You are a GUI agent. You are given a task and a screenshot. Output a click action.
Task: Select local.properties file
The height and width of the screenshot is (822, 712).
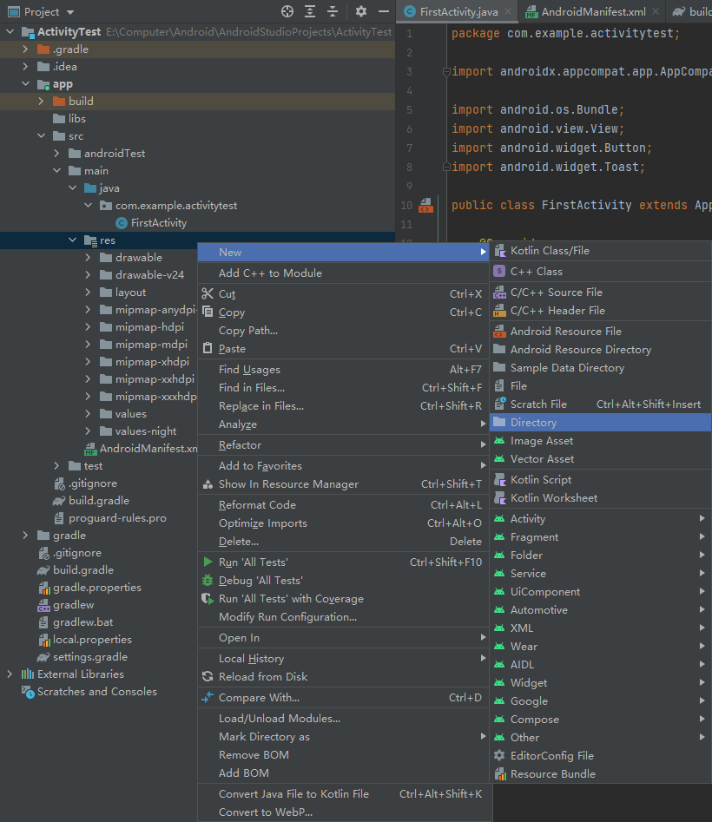click(x=84, y=640)
